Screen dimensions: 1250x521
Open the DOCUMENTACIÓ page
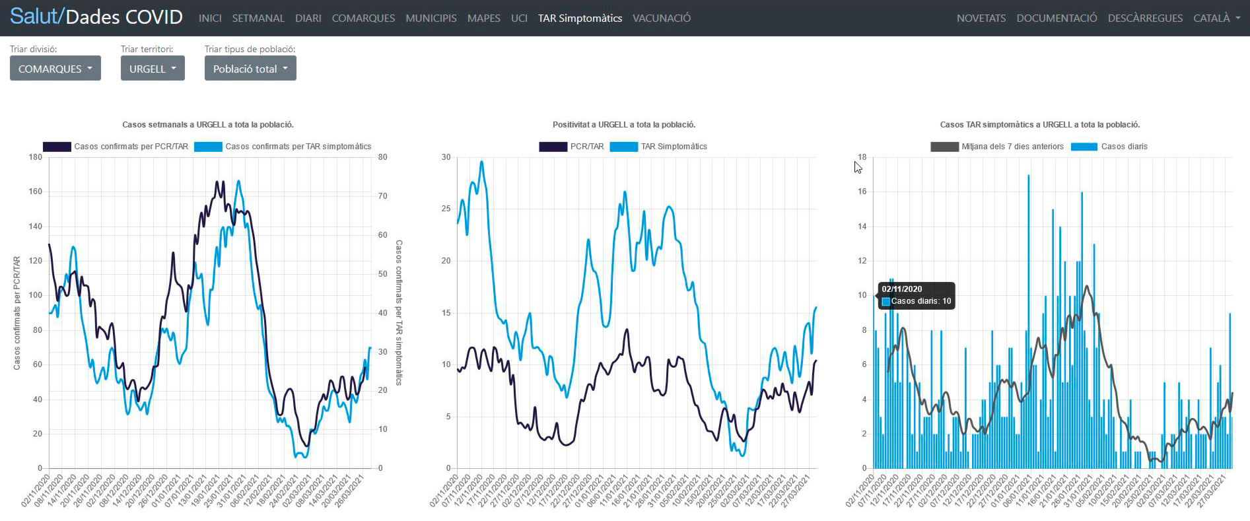pos(1057,18)
